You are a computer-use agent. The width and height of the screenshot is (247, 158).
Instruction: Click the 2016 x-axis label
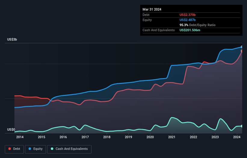[x=63, y=137]
